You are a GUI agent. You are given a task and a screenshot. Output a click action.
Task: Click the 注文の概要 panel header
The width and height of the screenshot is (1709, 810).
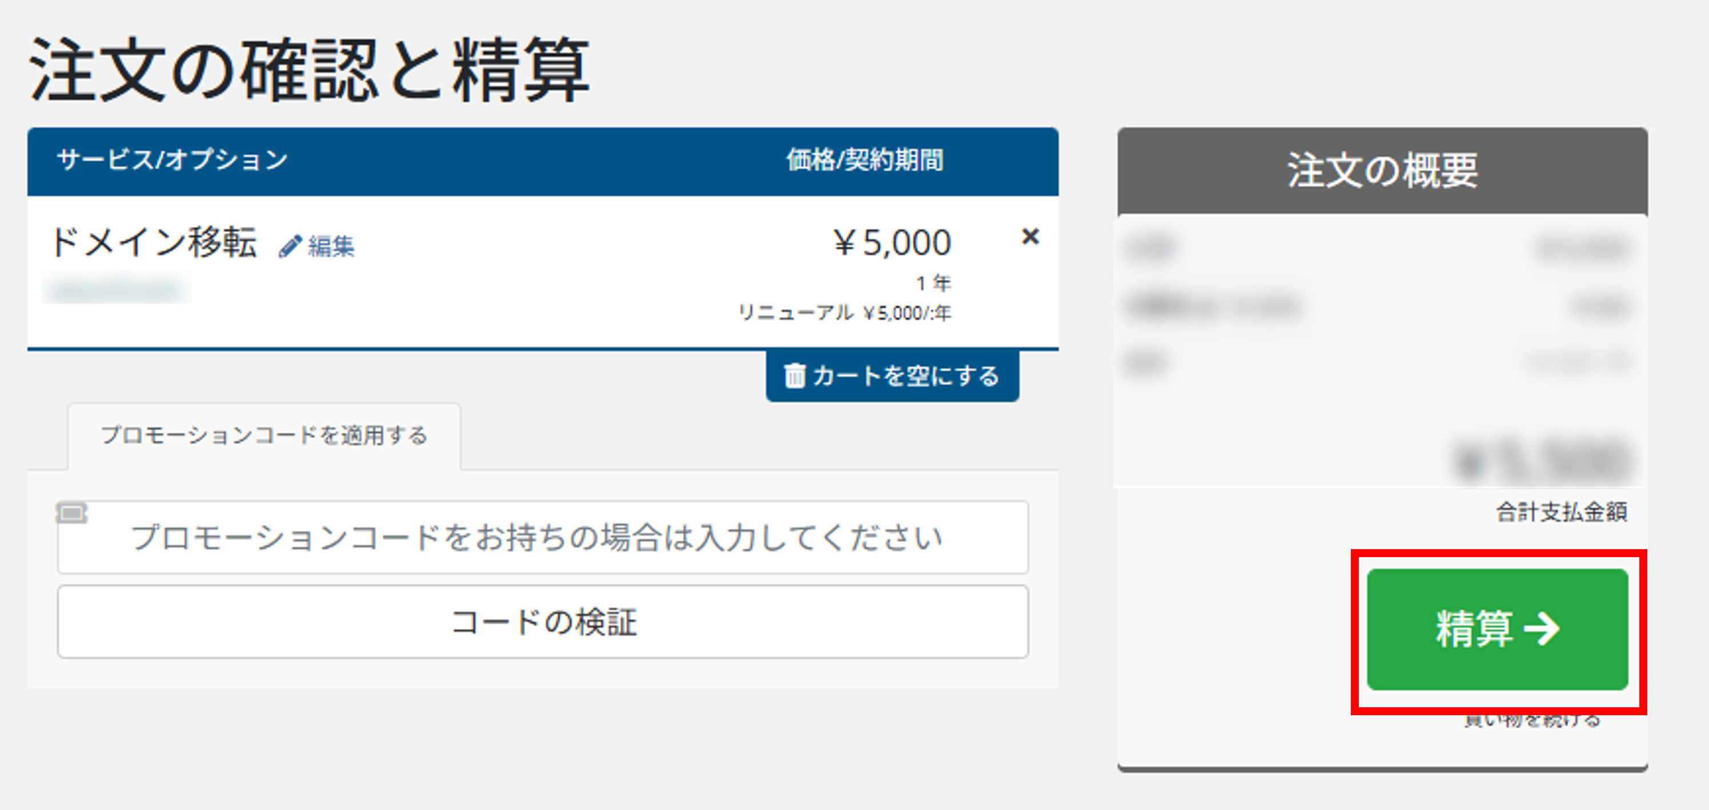1382,170
